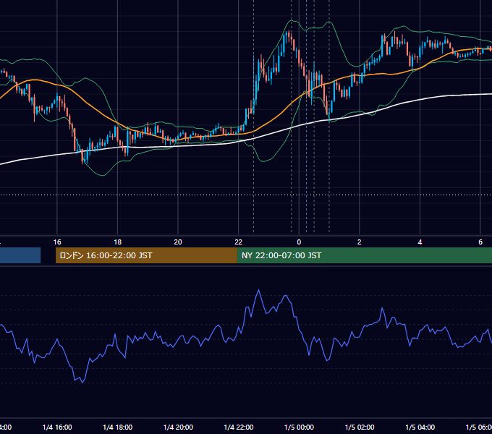Click the 16 hour tick label
Viewport: 492px width, 434px height.
(x=57, y=242)
